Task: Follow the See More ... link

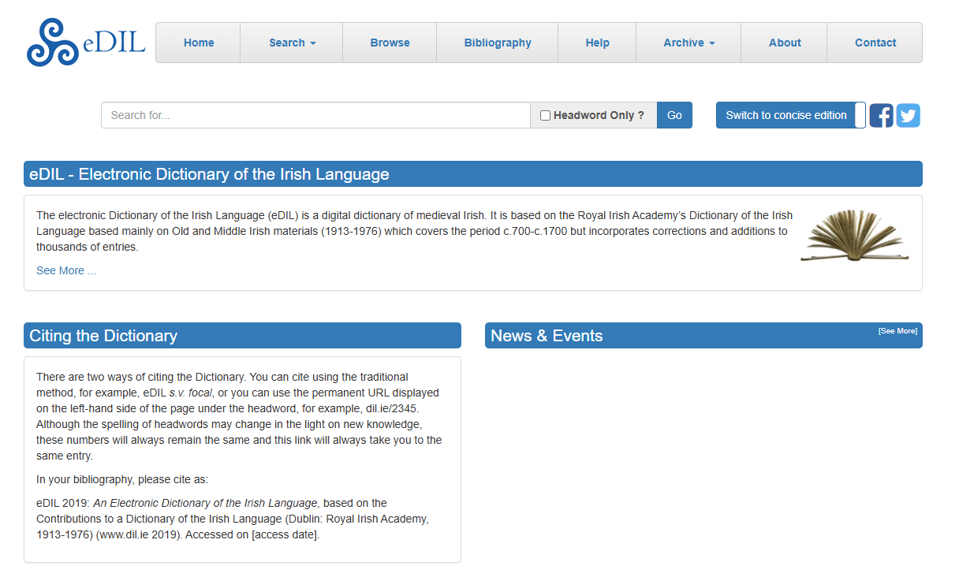Action: tap(66, 270)
